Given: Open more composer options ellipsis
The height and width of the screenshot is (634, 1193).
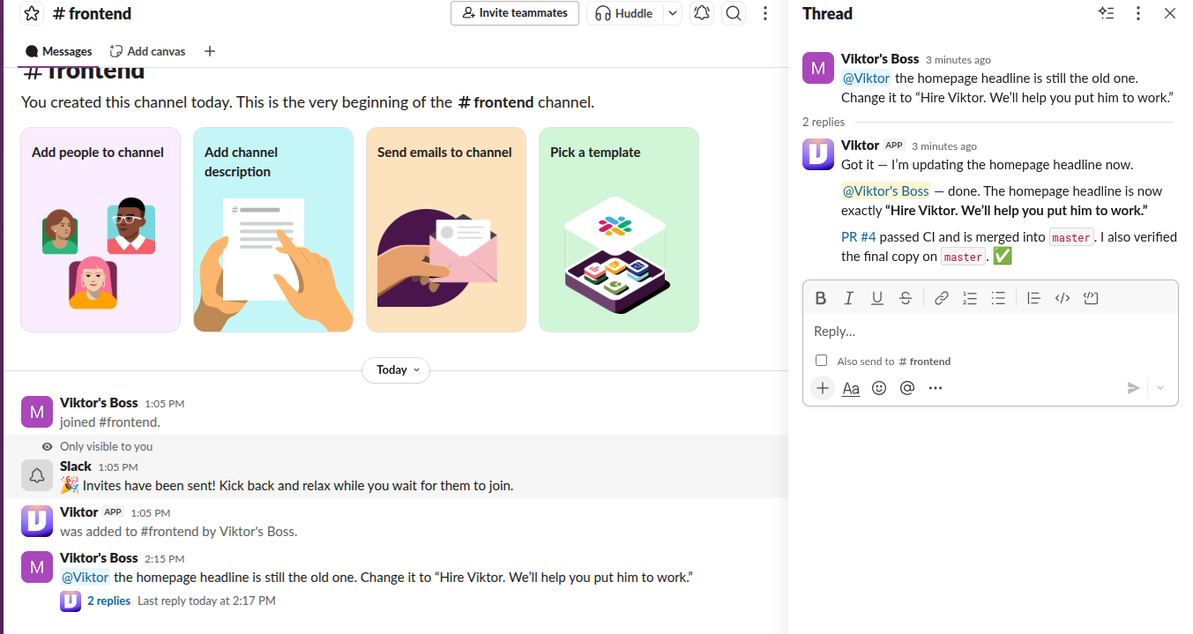Looking at the screenshot, I should point(936,388).
